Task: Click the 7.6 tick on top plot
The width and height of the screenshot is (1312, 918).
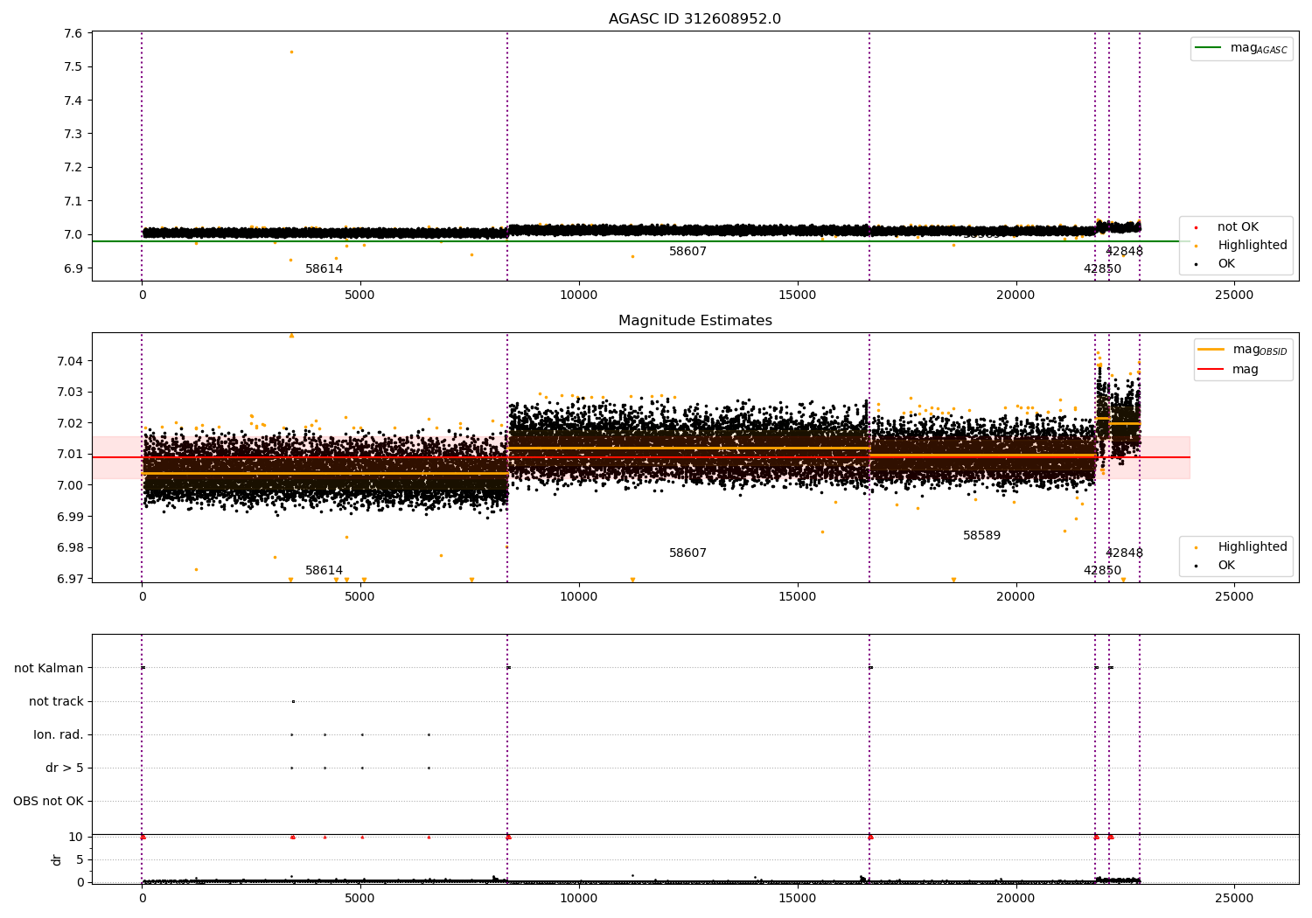Action: [73, 33]
